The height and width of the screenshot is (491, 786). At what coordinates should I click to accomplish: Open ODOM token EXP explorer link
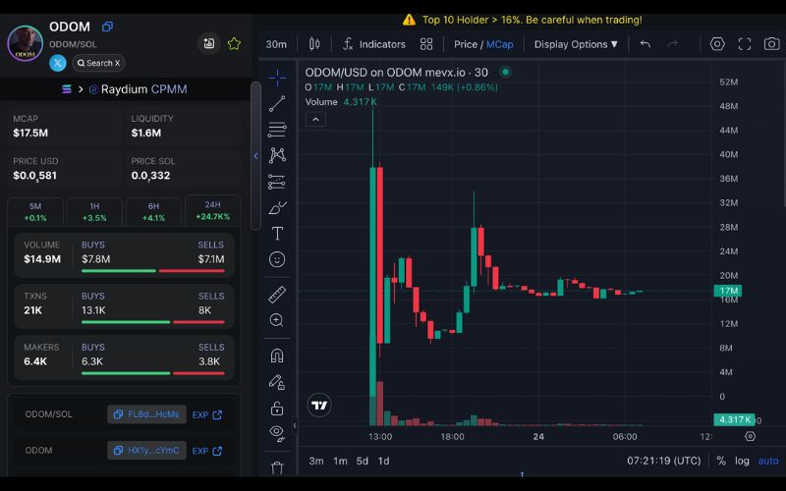[x=207, y=451]
